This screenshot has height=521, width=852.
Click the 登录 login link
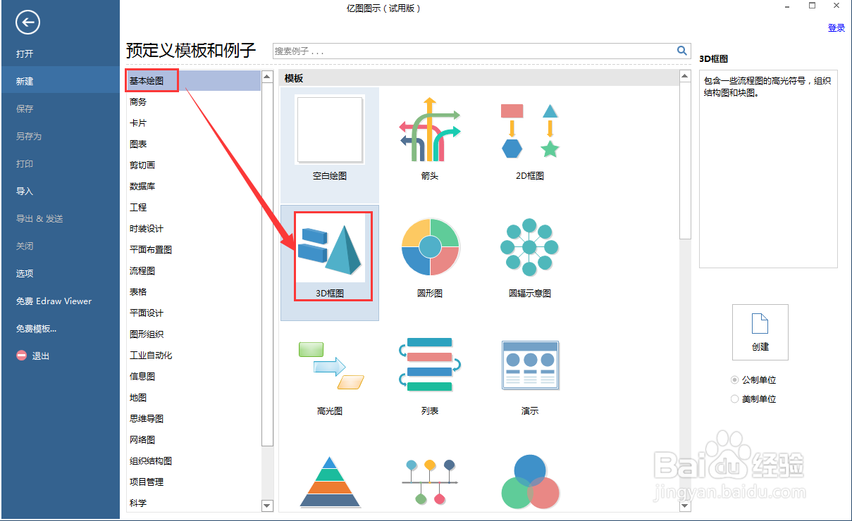[x=836, y=27]
